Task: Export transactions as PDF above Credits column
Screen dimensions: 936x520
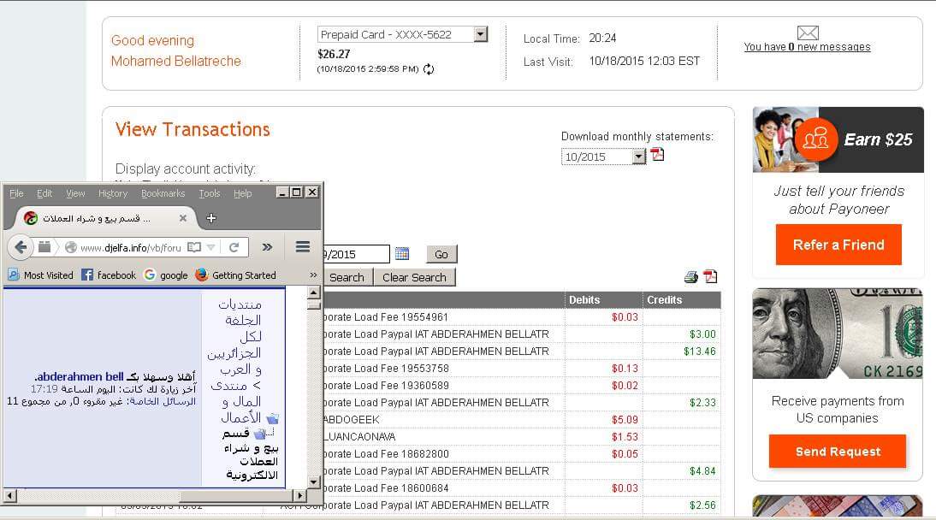Action: (x=710, y=276)
